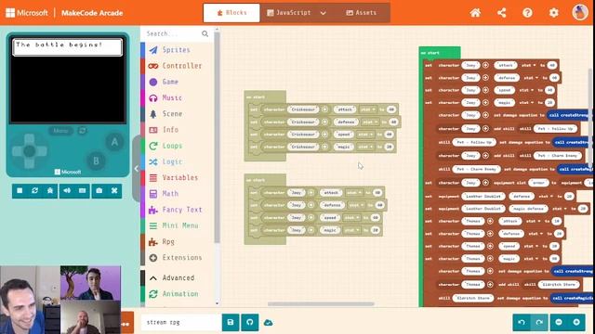Toggle simulator debug mode
The height and width of the screenshot is (334, 595).
pyautogui.click(x=50, y=191)
